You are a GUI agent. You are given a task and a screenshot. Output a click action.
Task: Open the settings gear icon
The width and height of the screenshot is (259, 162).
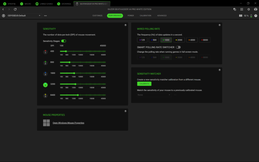pos(248,9)
